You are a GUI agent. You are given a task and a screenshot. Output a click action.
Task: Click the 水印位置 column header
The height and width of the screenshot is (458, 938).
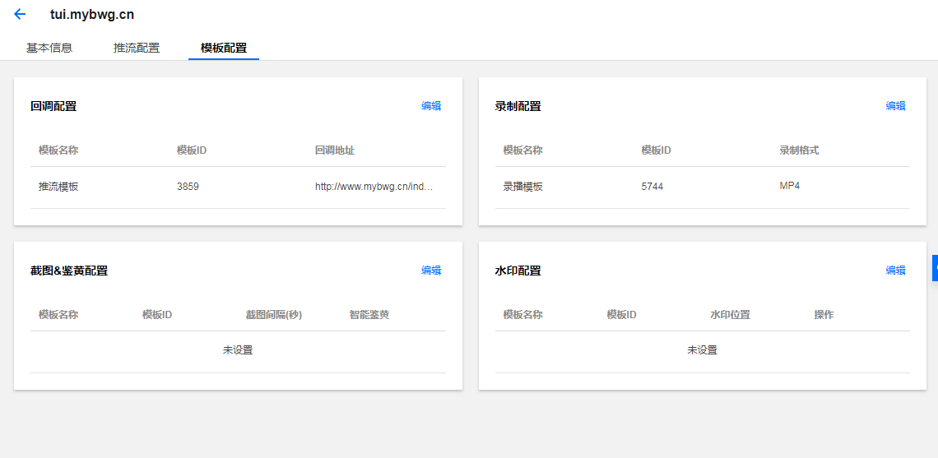[730, 315]
